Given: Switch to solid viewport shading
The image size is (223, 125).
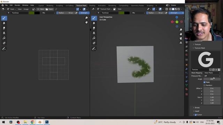Looking at the screenshot, I should (x=173, y=9).
